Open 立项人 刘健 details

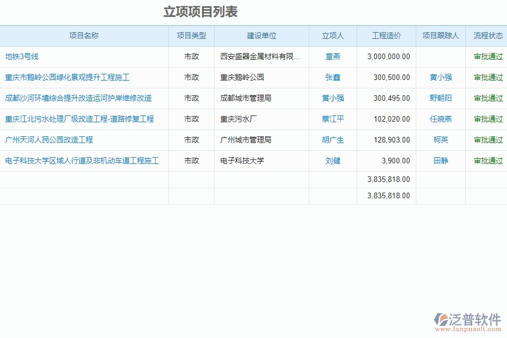(x=332, y=161)
